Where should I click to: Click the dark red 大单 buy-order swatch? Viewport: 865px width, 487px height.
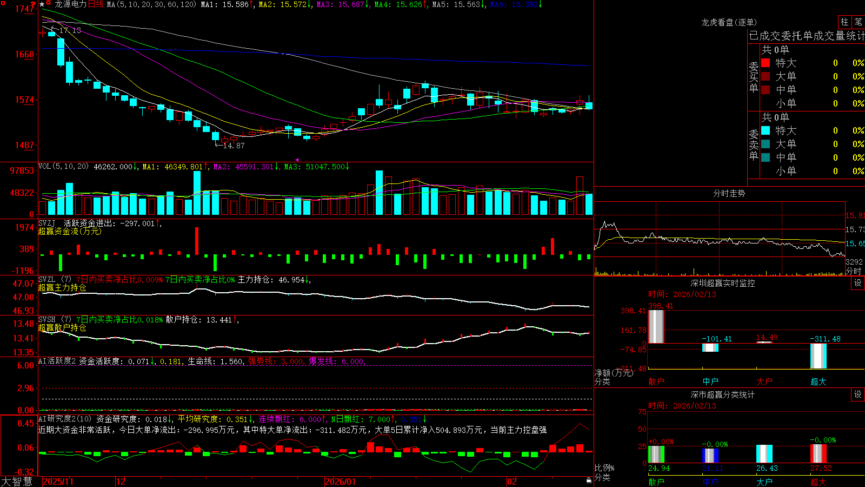766,76
